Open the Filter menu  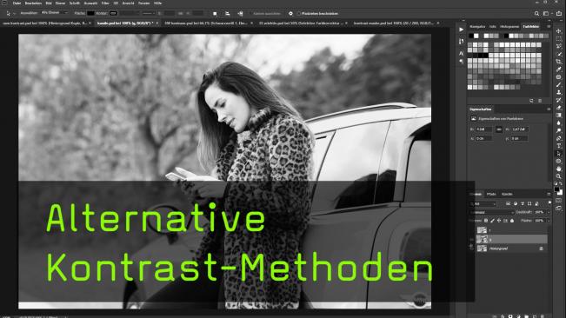[x=105, y=3]
